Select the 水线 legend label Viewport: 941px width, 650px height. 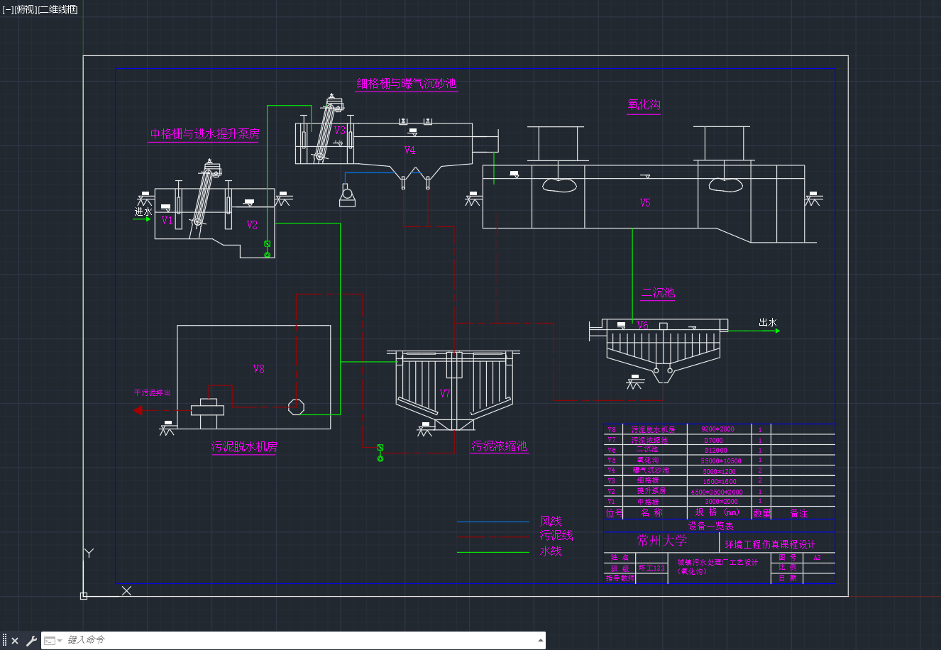click(x=551, y=551)
